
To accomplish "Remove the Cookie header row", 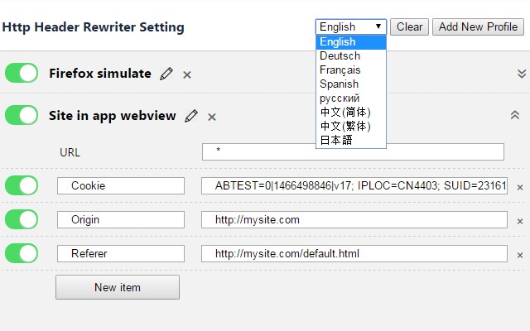I will pos(520,187).
